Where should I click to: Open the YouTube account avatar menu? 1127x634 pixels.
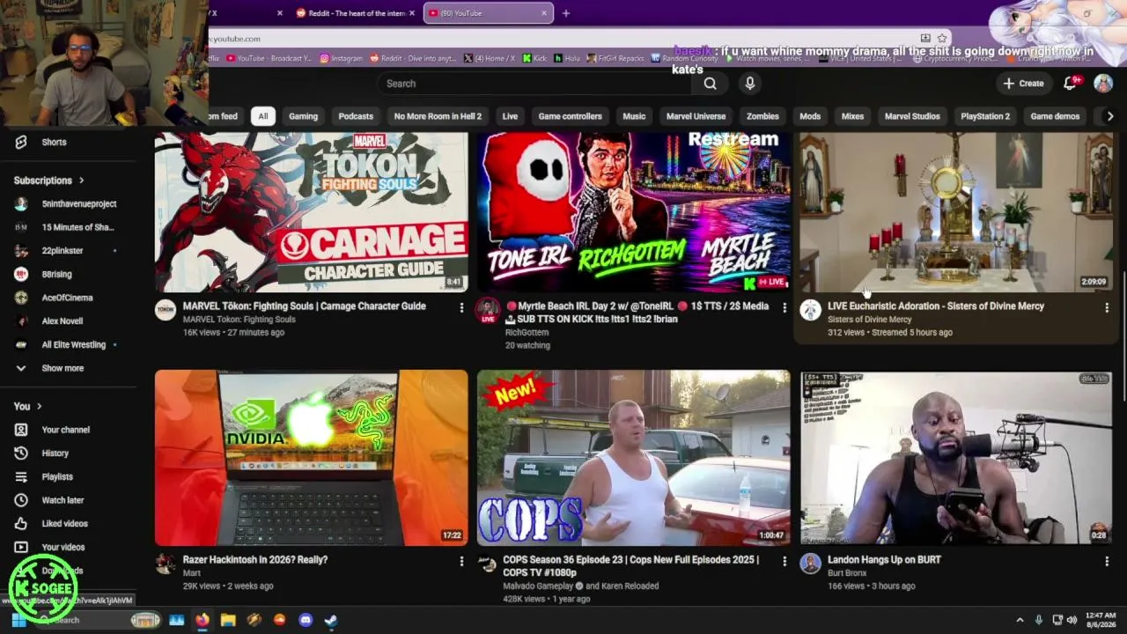1103,84
